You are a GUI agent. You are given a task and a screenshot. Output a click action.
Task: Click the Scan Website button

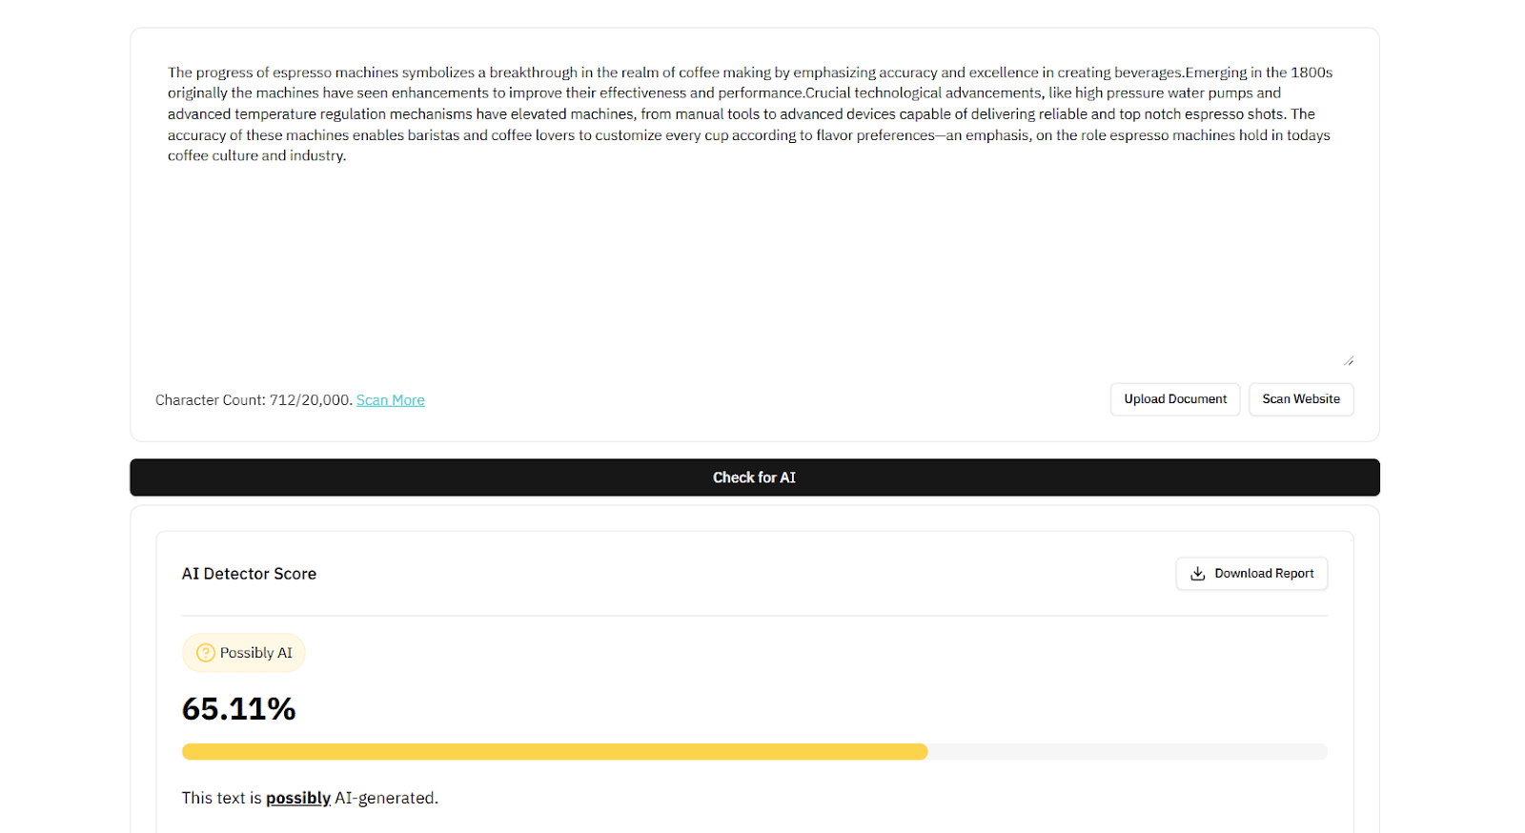(1301, 399)
